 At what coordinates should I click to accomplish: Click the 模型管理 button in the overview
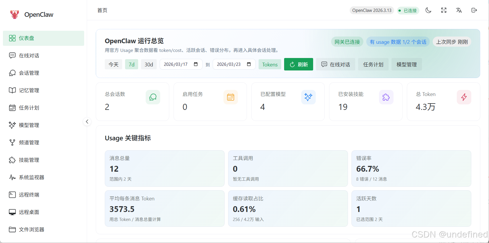point(407,64)
